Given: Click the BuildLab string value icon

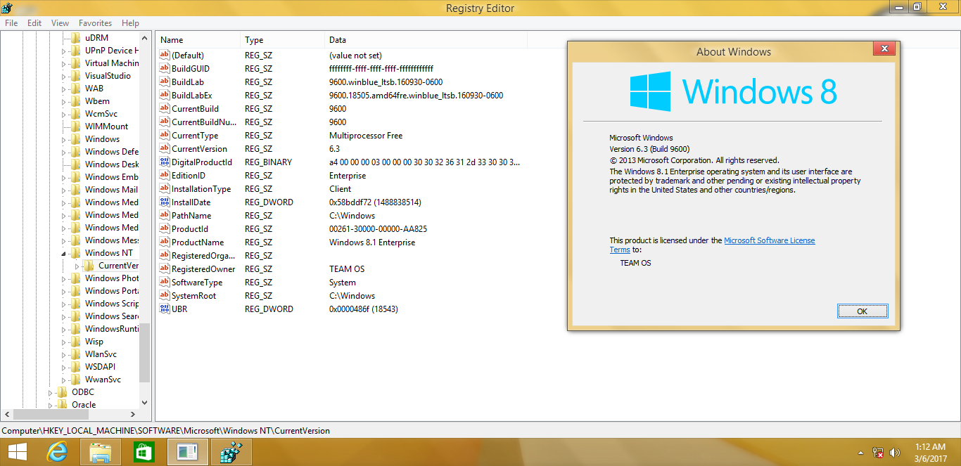Looking at the screenshot, I should (x=165, y=82).
